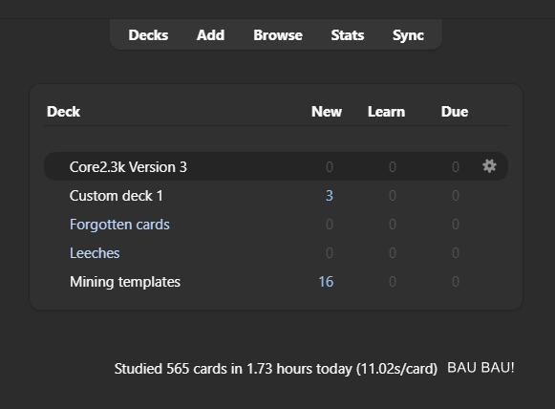Click the New column header
Screen dimensions: 555x409
click(x=327, y=112)
